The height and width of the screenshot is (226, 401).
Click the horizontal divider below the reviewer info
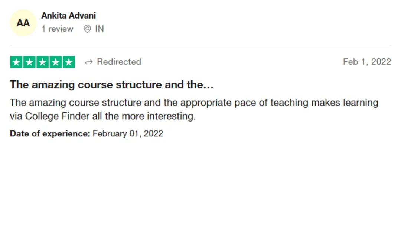tap(200, 46)
